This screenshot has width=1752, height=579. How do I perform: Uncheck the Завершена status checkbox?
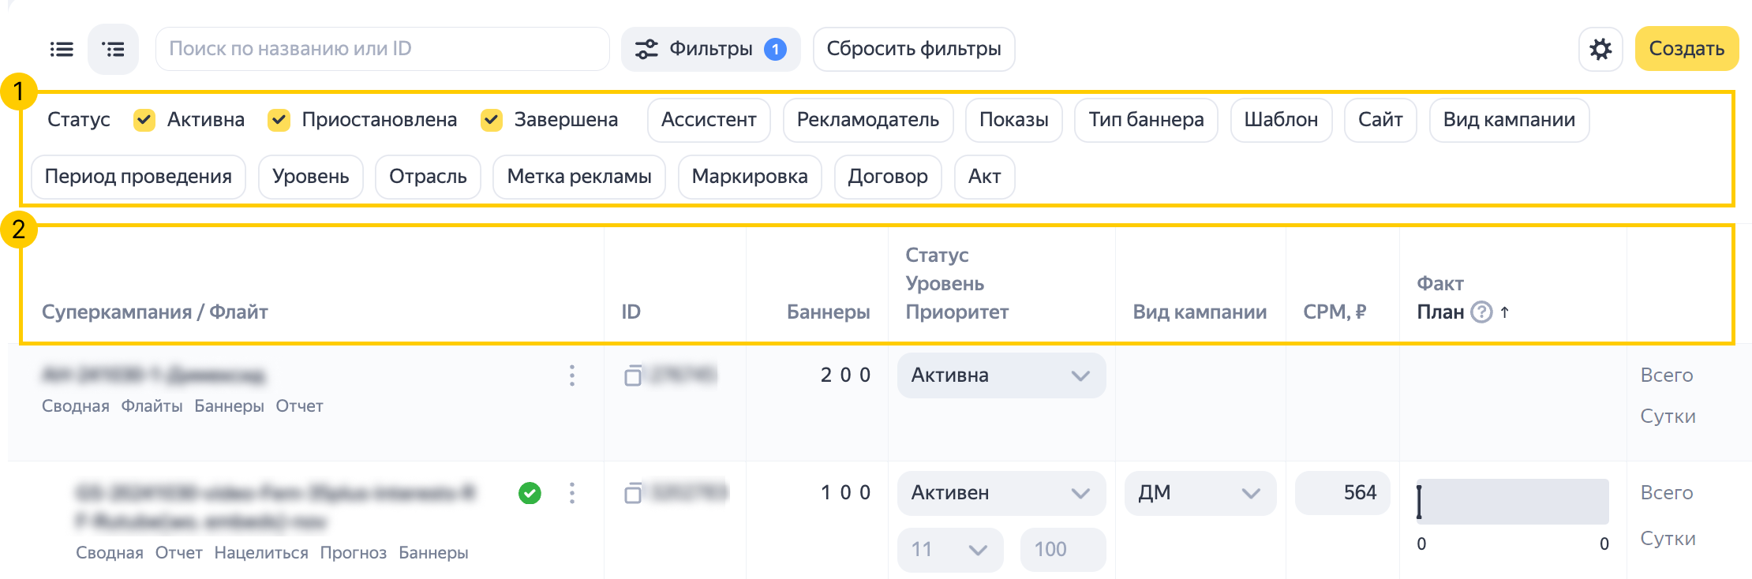point(492,120)
